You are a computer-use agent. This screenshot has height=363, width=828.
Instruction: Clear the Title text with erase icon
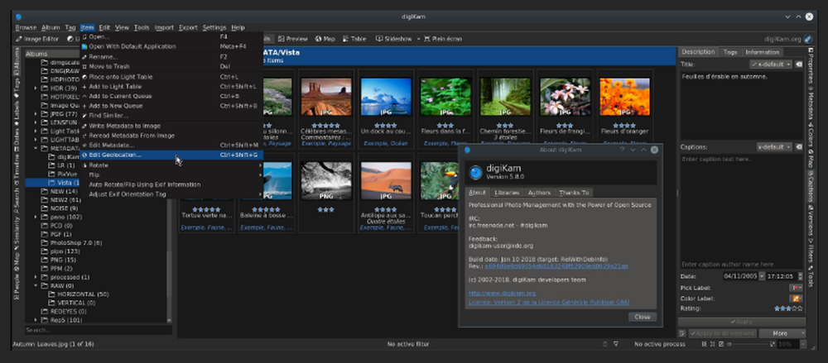798,64
